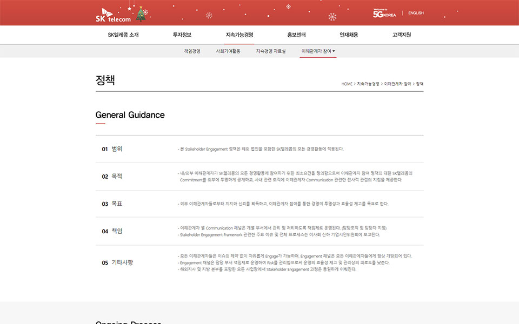Go to 지속경영 자료실 submenu
Image resolution: width=519 pixels, height=324 pixels.
coord(271,51)
